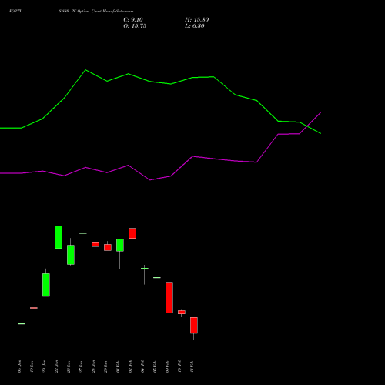Select the green candlestick for 01 Feb
Screen dimensions: 385x385
[120, 245]
